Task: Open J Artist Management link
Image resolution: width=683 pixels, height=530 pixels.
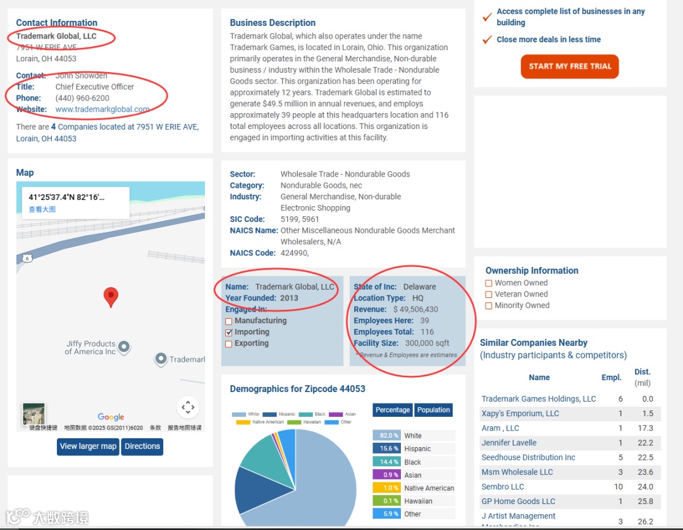Action: [x=519, y=516]
